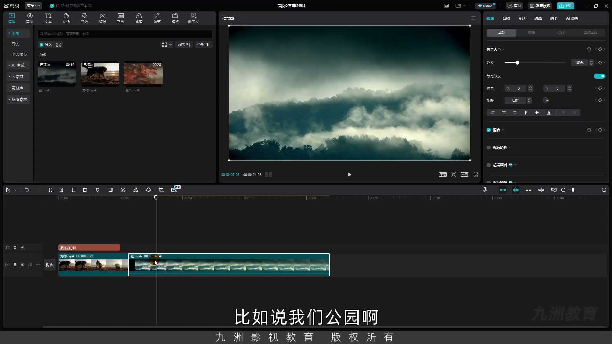
Task: Open the 音频 audio panel
Action: coord(30,18)
